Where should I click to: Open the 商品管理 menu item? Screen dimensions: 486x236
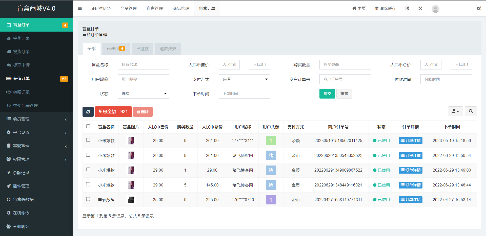(181, 8)
